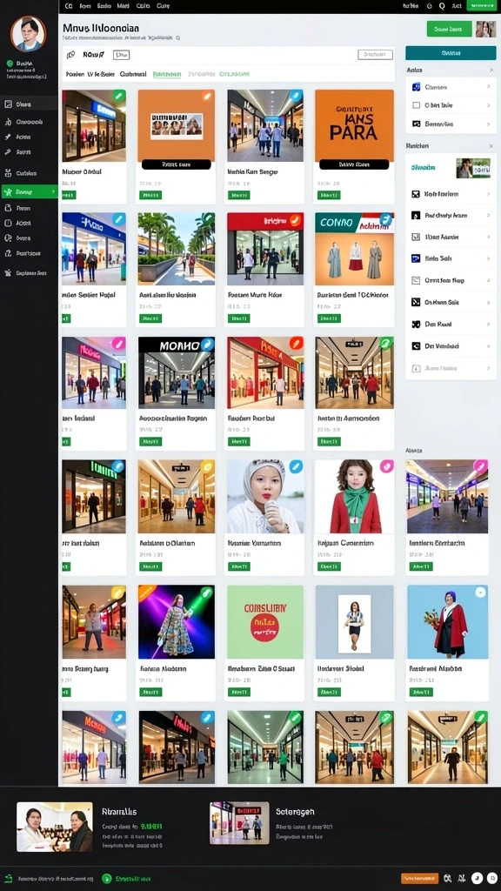Click the orange button in bottom status bar
The width and height of the screenshot is (501, 891).
click(x=419, y=878)
